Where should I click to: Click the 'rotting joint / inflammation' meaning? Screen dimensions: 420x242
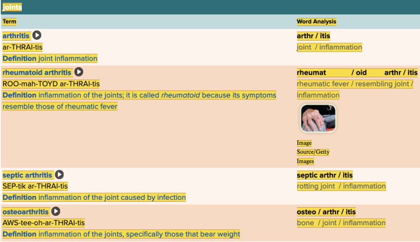tap(341, 186)
